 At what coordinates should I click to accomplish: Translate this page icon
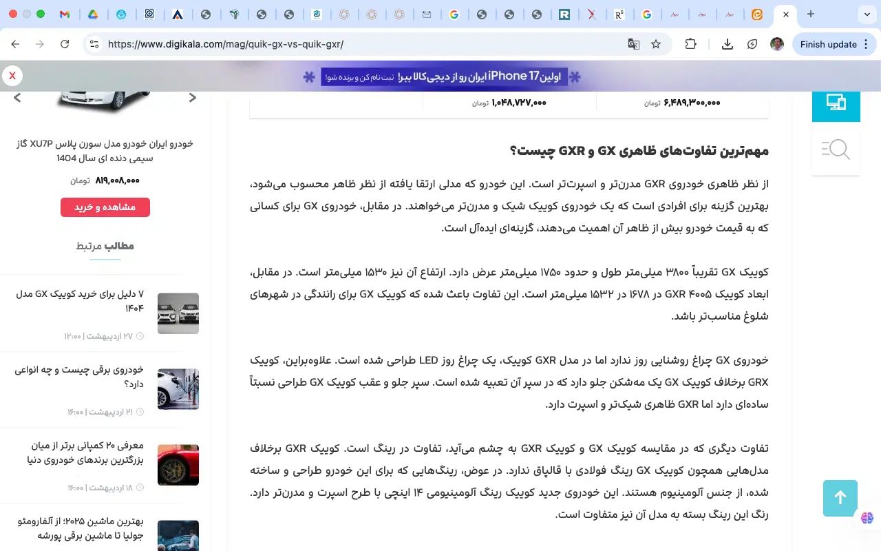634,44
